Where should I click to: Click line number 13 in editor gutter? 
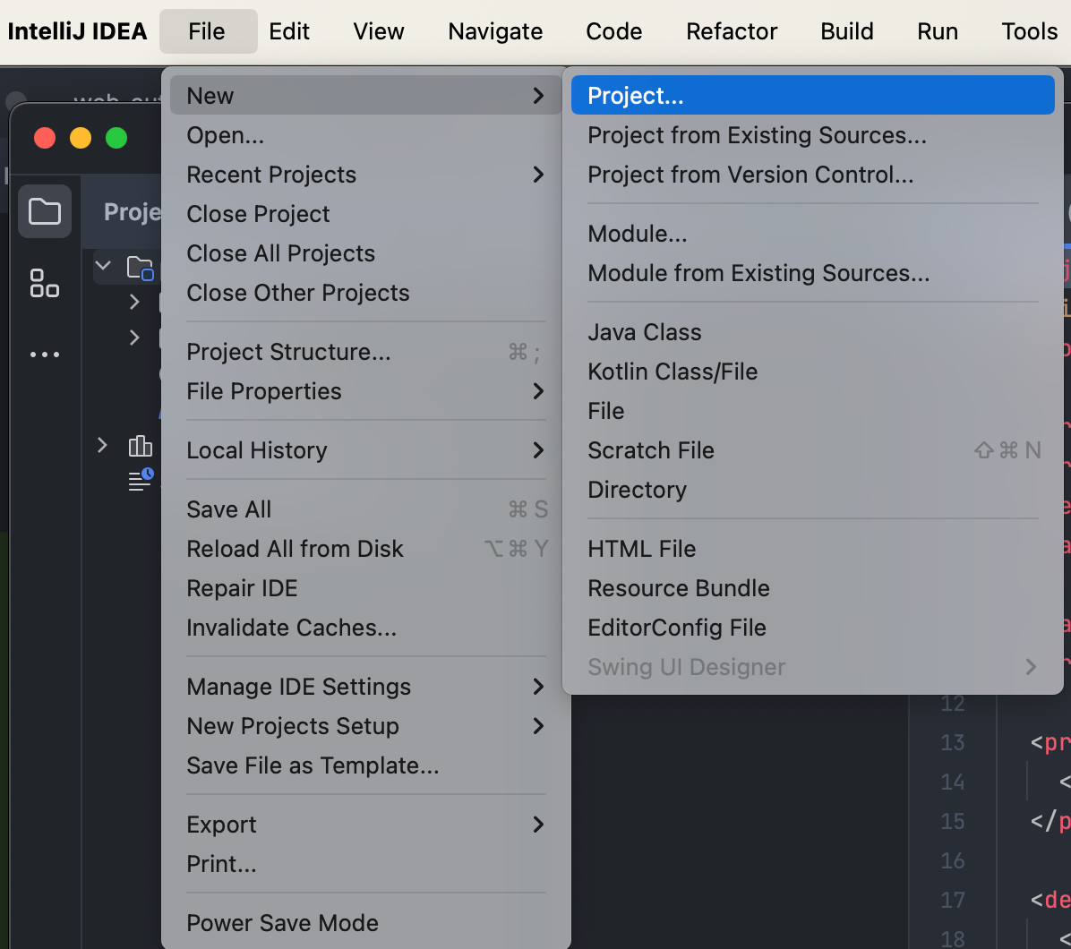click(953, 742)
